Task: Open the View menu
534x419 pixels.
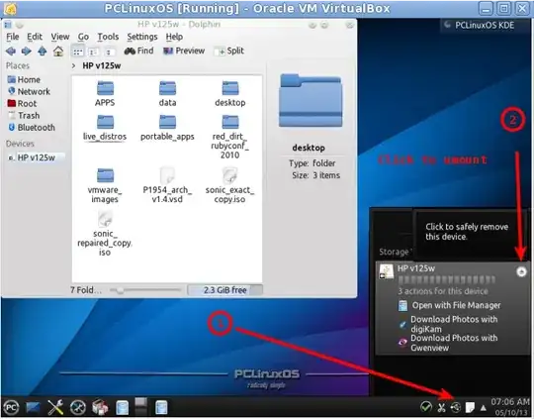Action: click(x=60, y=37)
